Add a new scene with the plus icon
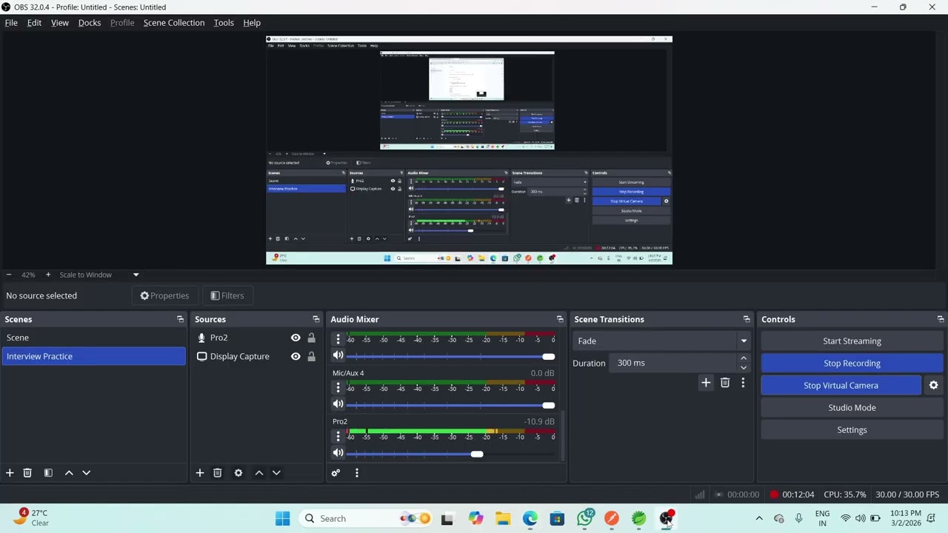Image resolution: width=948 pixels, height=533 pixels. (x=10, y=472)
